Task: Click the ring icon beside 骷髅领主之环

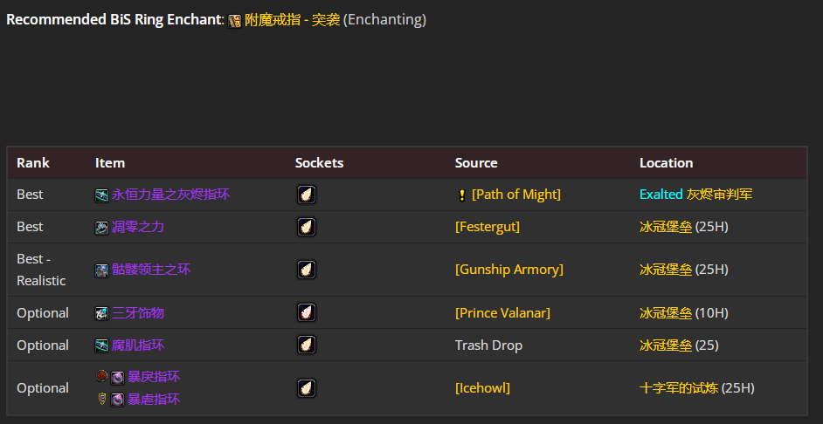Action: click(102, 270)
